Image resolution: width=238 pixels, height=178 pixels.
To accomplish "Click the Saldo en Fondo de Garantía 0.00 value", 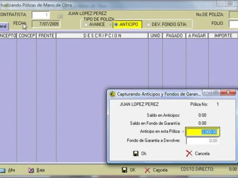I will pyautogui.click(x=202, y=123).
